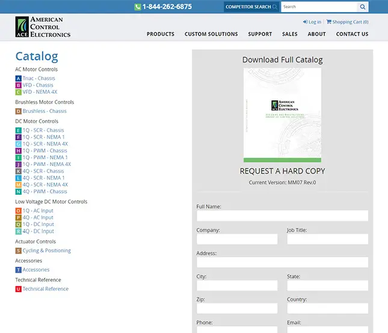Open VFD - Chassis link
This screenshot has width=388, height=333.
point(38,85)
